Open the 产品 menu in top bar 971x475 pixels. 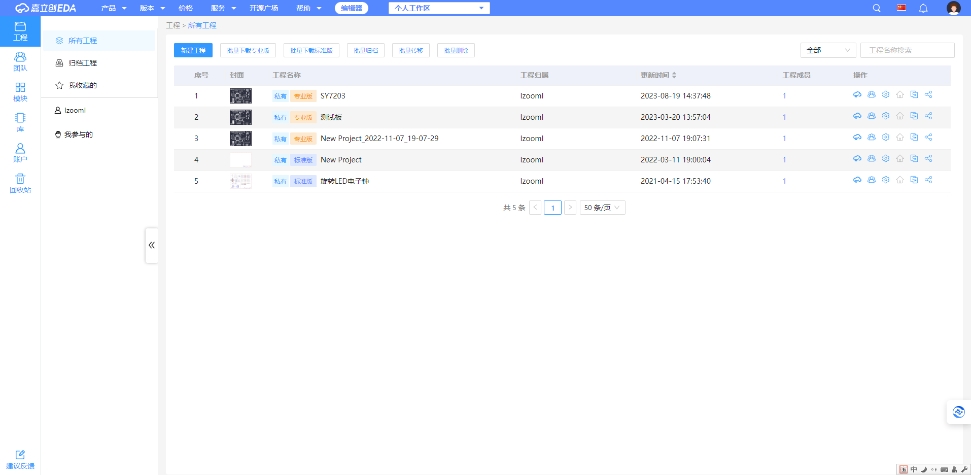click(x=114, y=8)
